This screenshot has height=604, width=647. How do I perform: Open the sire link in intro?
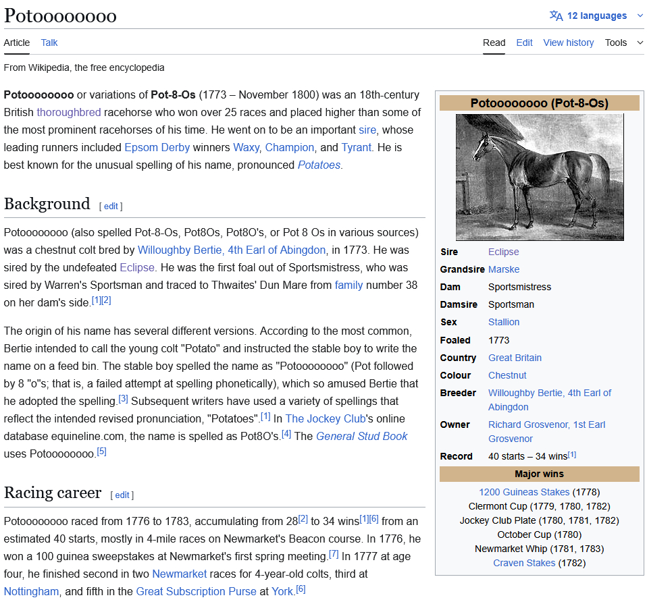pos(367,130)
